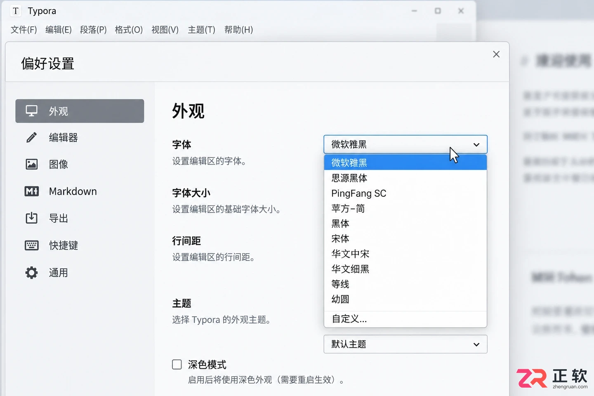Switch to the Markdown settings tab
Viewport: 594px width, 396px height.
click(x=80, y=191)
